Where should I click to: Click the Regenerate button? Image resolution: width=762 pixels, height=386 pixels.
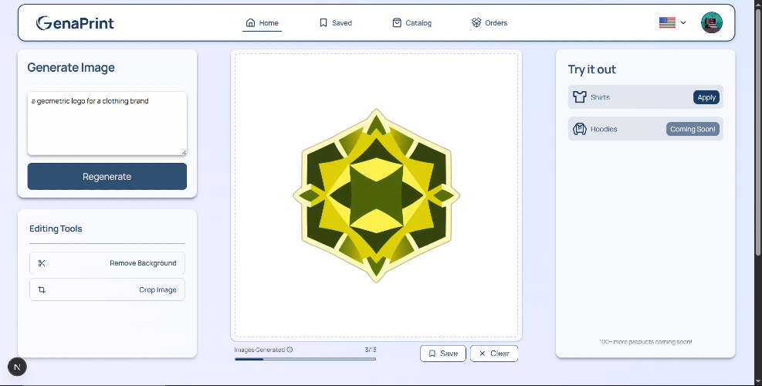tap(107, 177)
